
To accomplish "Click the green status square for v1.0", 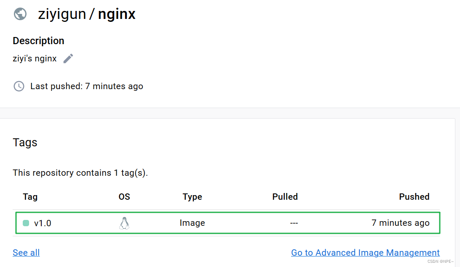I will coord(26,223).
